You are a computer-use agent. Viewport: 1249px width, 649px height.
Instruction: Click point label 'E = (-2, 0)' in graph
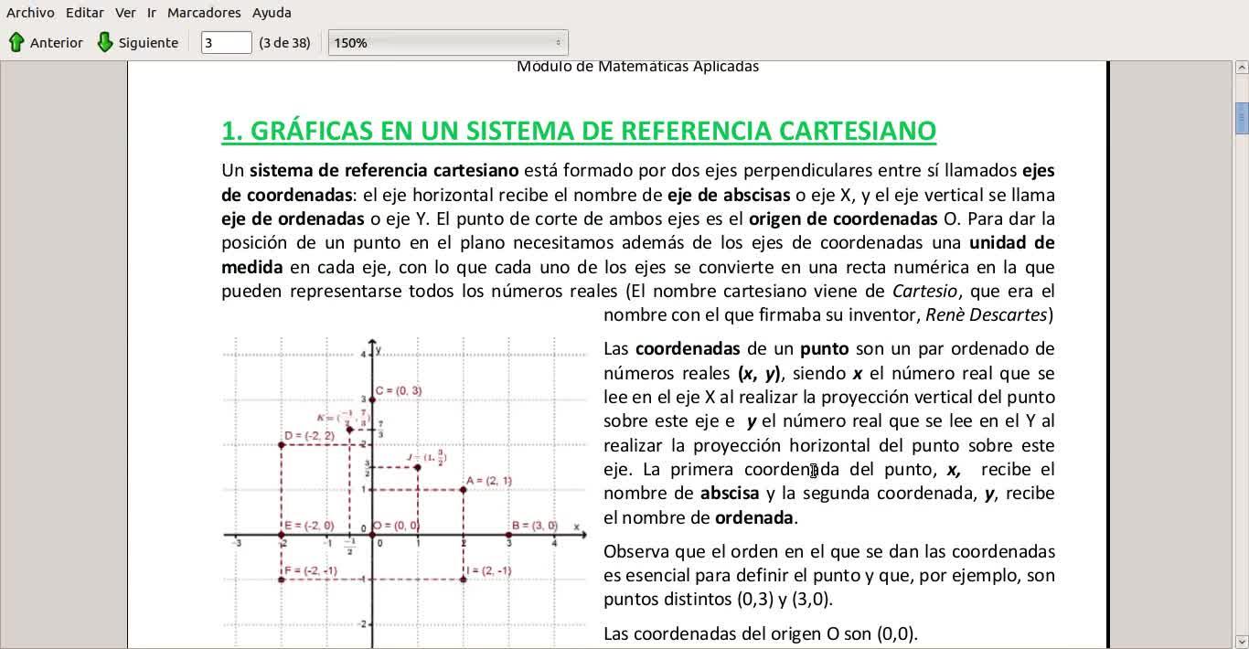point(309,526)
